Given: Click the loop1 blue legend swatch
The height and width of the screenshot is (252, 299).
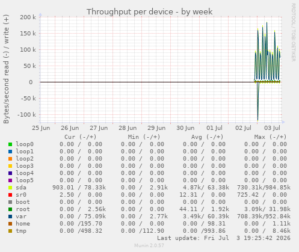Looking at the screenshot, I should tap(10, 152).
